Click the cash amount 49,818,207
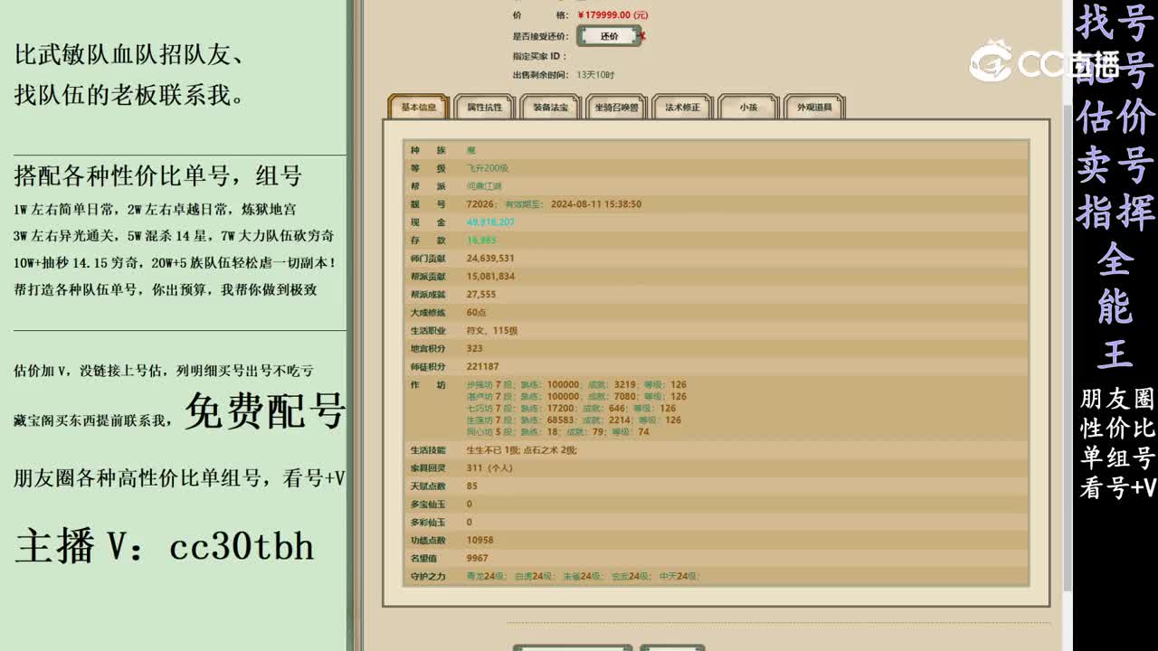This screenshot has width=1158, height=651. tap(490, 222)
